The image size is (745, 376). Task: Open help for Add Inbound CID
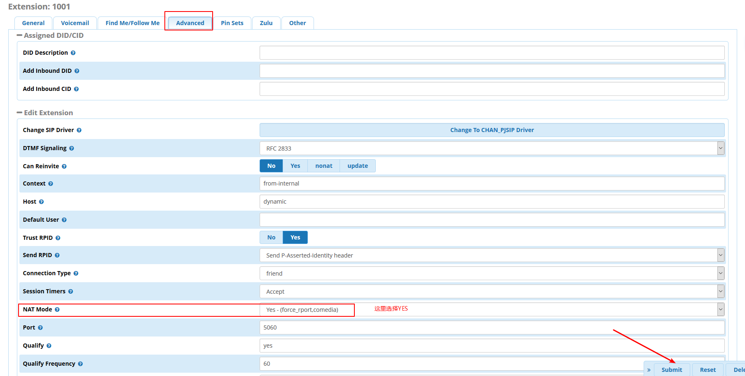(x=76, y=89)
